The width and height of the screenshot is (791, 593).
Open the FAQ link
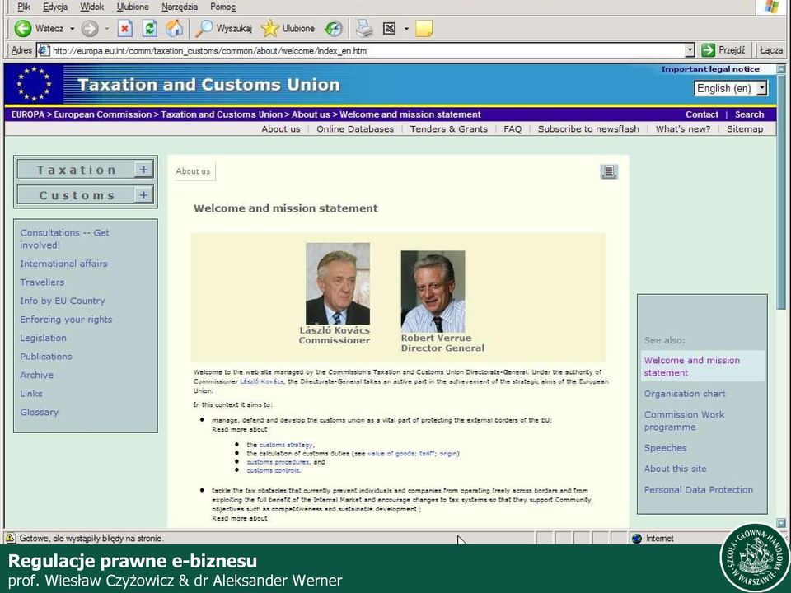point(513,128)
